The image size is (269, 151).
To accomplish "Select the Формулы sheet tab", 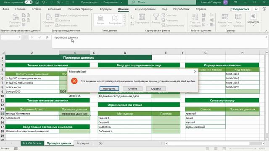I will (83, 143).
